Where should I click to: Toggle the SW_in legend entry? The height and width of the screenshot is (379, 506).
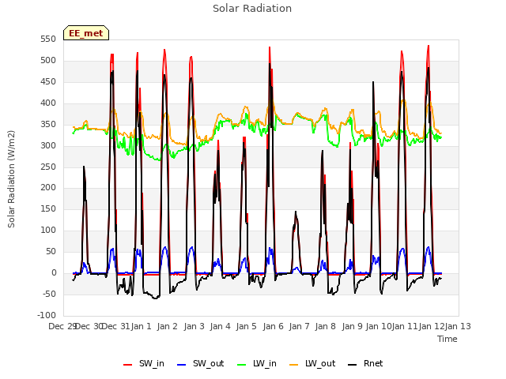[x=144, y=363]
